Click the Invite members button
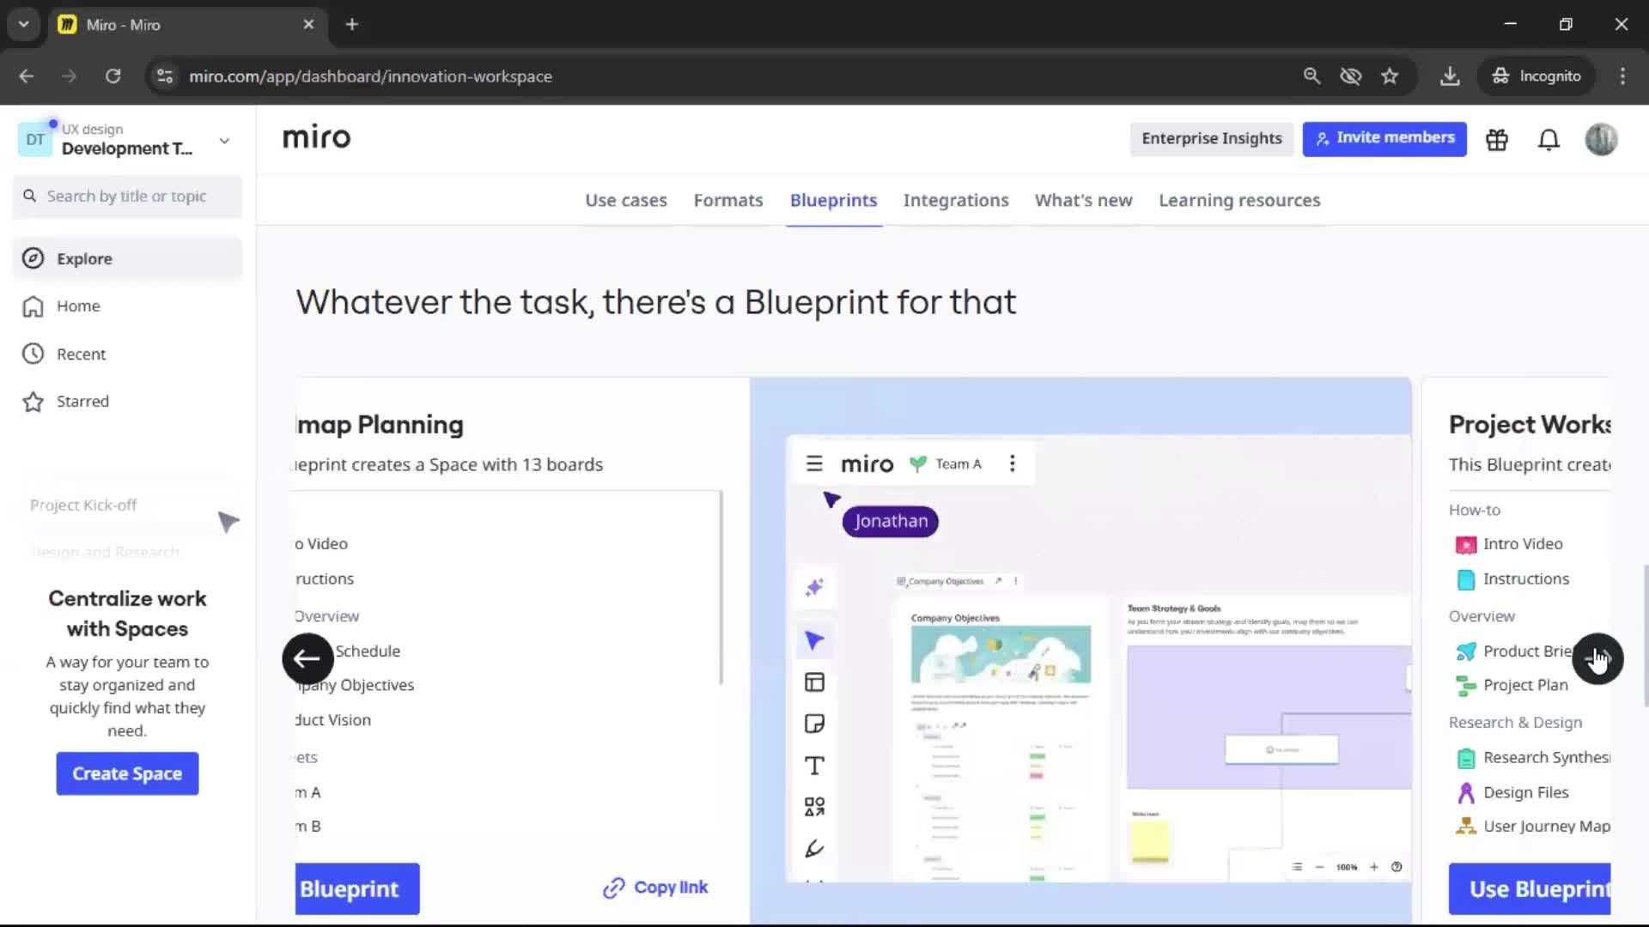 tap(1384, 138)
